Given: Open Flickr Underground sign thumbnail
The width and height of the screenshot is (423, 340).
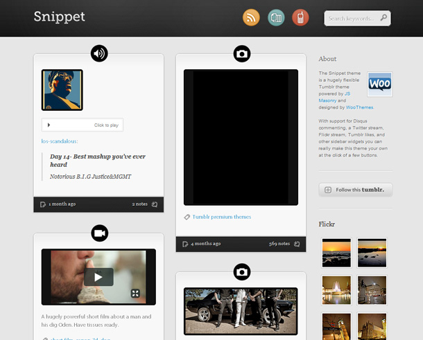Looking at the screenshot, I should click(336, 326).
